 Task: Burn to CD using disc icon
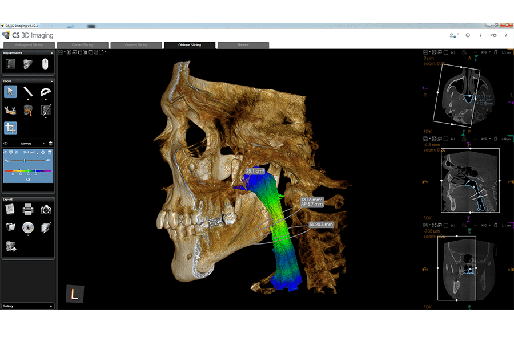coord(28,227)
